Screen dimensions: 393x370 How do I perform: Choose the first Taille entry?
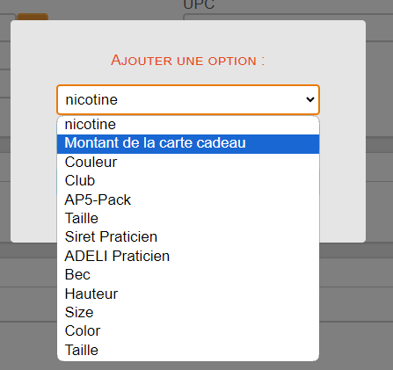pyautogui.click(x=188, y=219)
